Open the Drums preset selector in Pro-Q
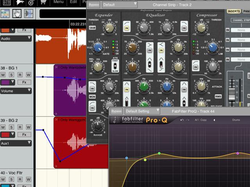 [x=236, y=120]
